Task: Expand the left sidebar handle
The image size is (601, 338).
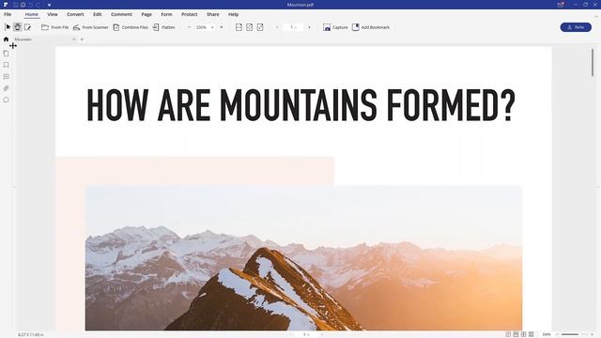Action: tap(15, 187)
